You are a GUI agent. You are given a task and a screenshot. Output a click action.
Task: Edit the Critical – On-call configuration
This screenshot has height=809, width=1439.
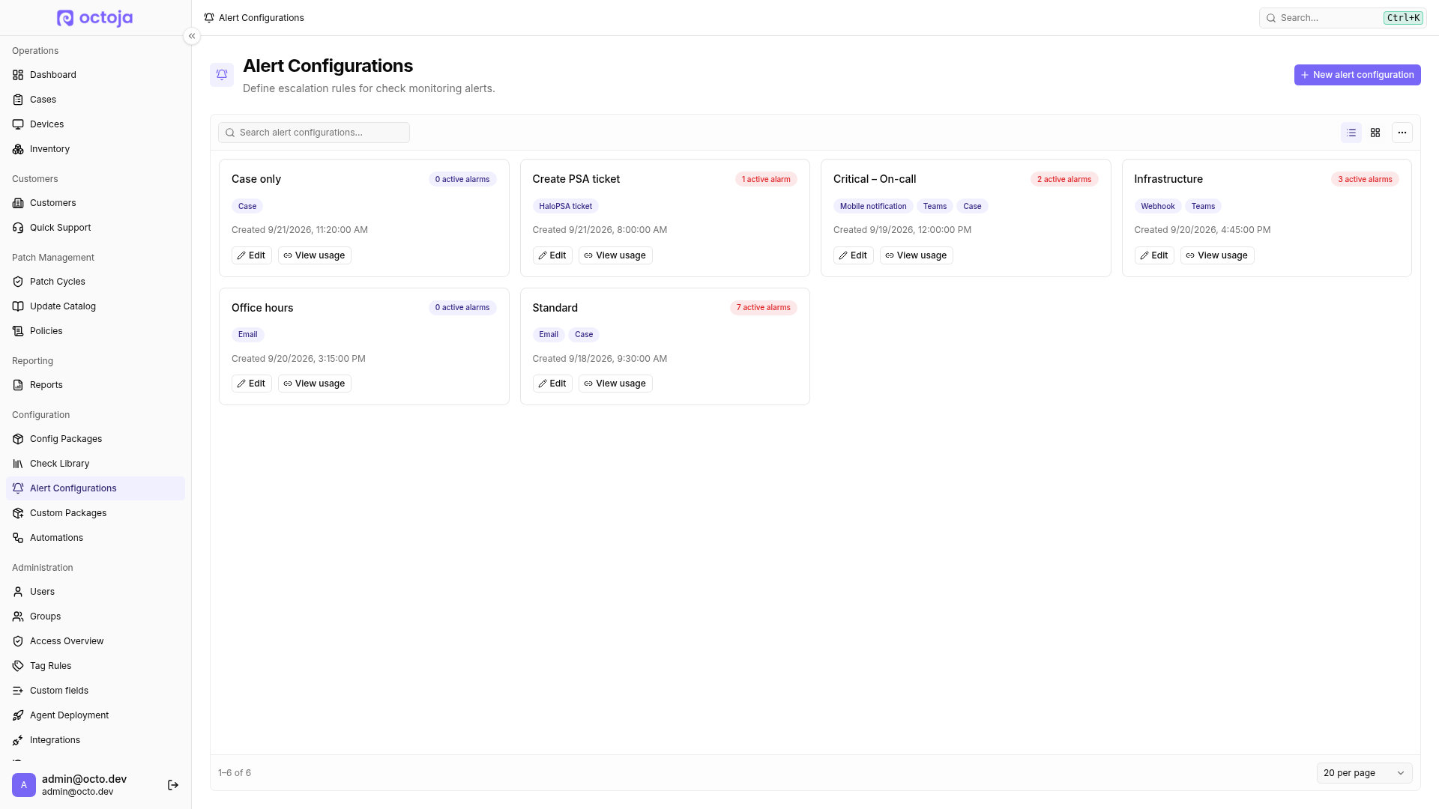click(x=854, y=255)
